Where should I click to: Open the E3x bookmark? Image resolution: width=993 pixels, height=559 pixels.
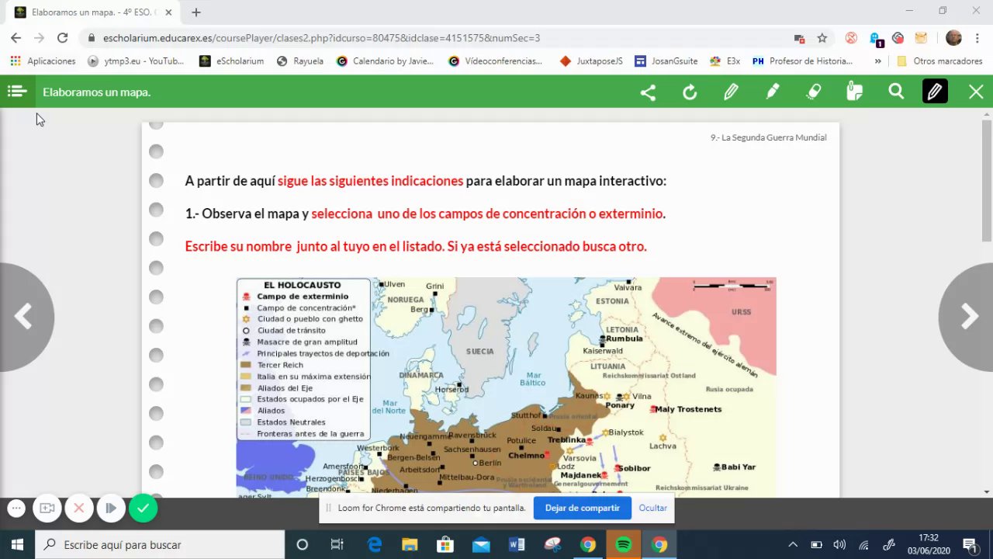click(725, 61)
